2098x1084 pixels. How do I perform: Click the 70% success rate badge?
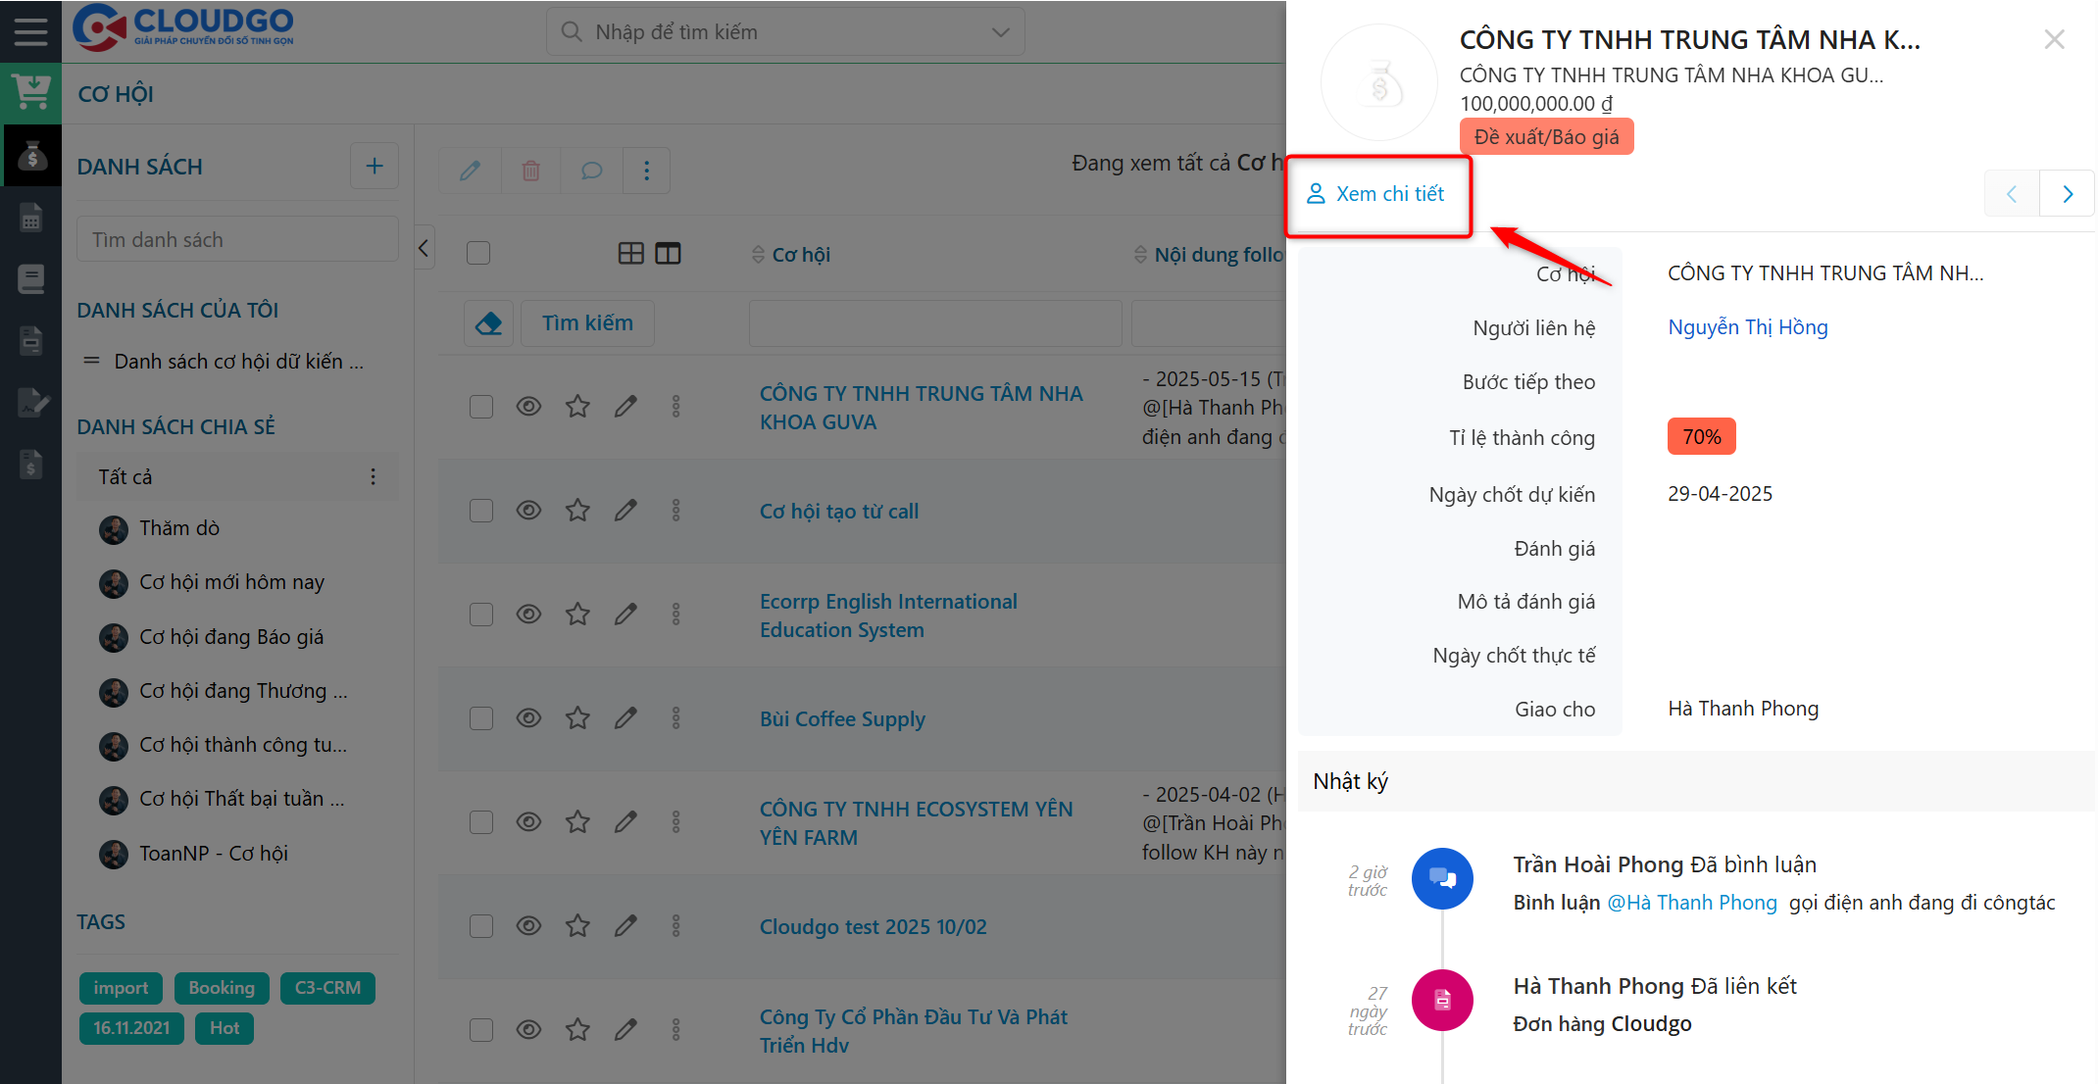(x=1701, y=437)
